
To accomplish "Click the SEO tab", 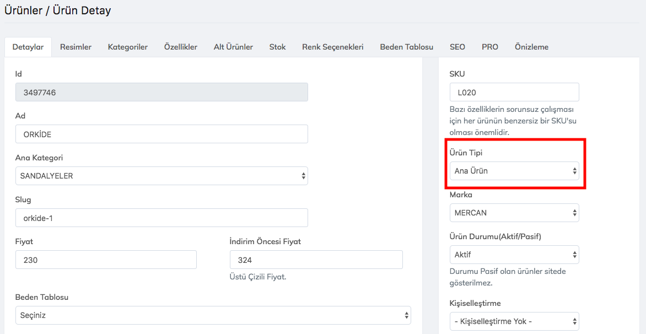I will 457,47.
